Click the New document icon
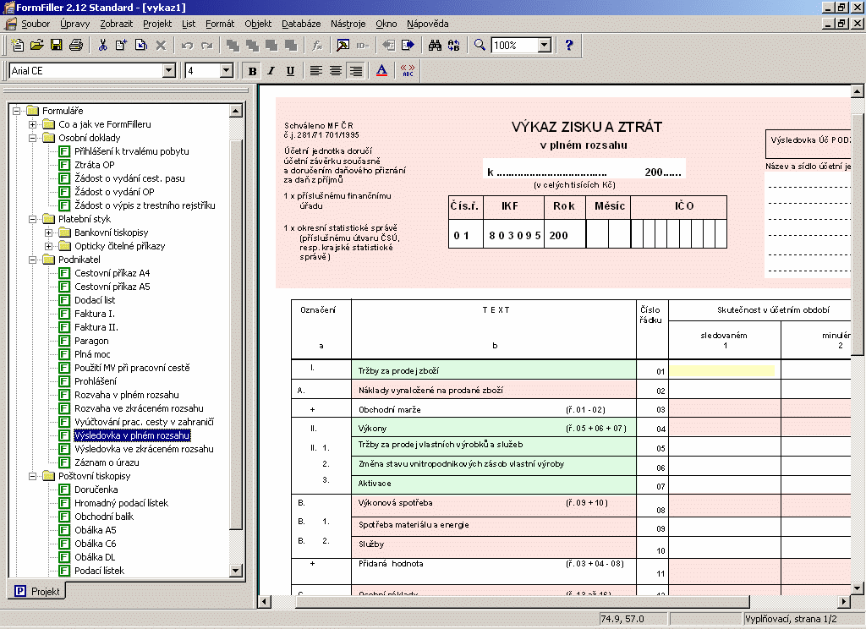 pos(18,46)
